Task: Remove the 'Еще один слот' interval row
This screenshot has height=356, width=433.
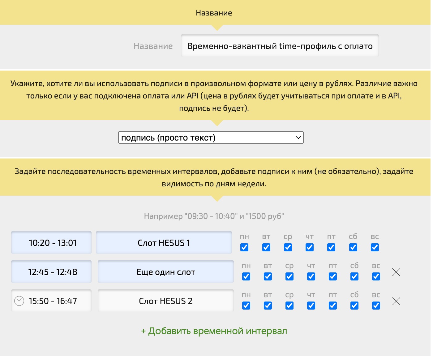Action: (x=396, y=272)
